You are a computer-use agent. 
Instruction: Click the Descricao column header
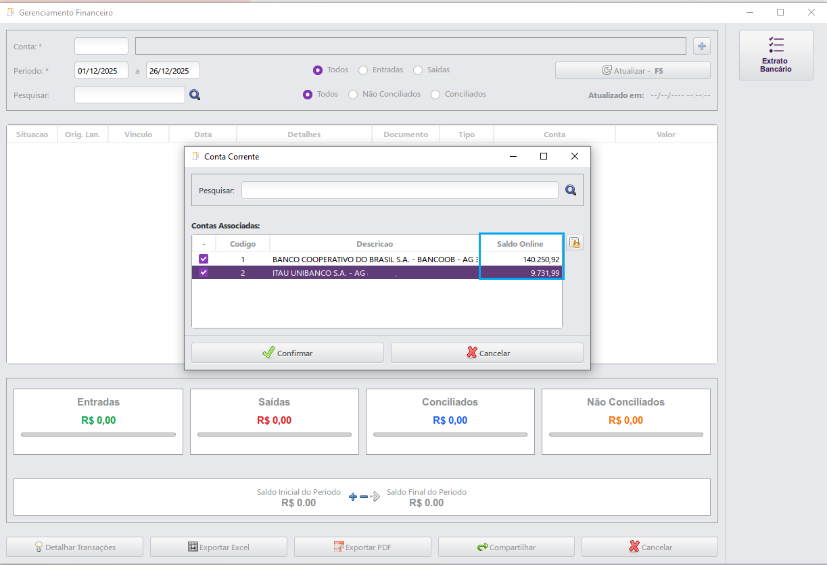pyautogui.click(x=375, y=243)
